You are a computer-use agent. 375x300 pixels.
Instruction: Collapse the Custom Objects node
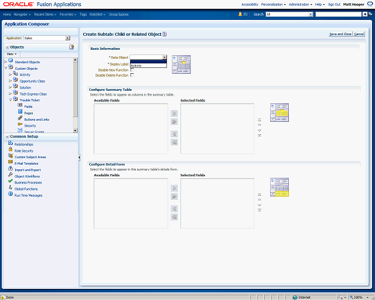point(6,69)
